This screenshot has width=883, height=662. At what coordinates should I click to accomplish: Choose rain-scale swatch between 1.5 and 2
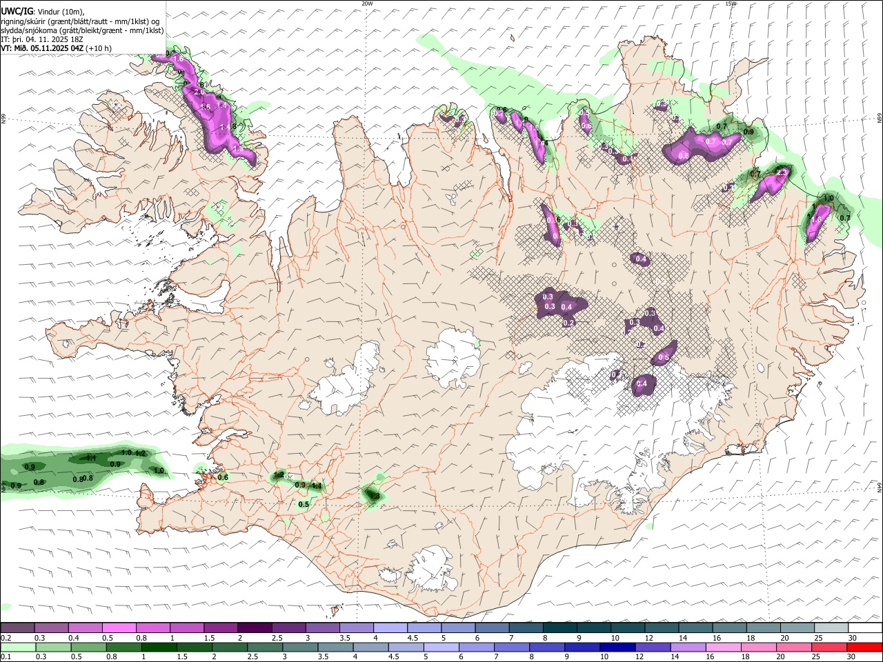click(194, 647)
